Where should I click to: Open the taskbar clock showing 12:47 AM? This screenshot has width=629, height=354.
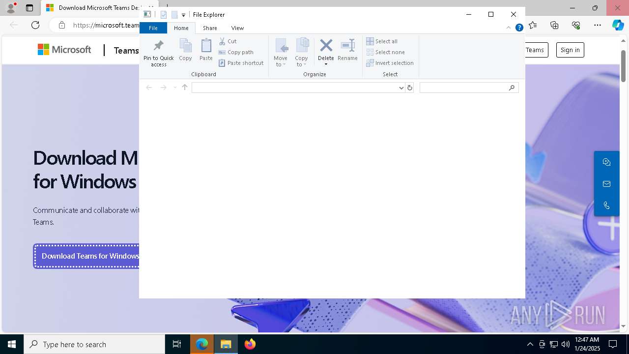pyautogui.click(x=587, y=344)
